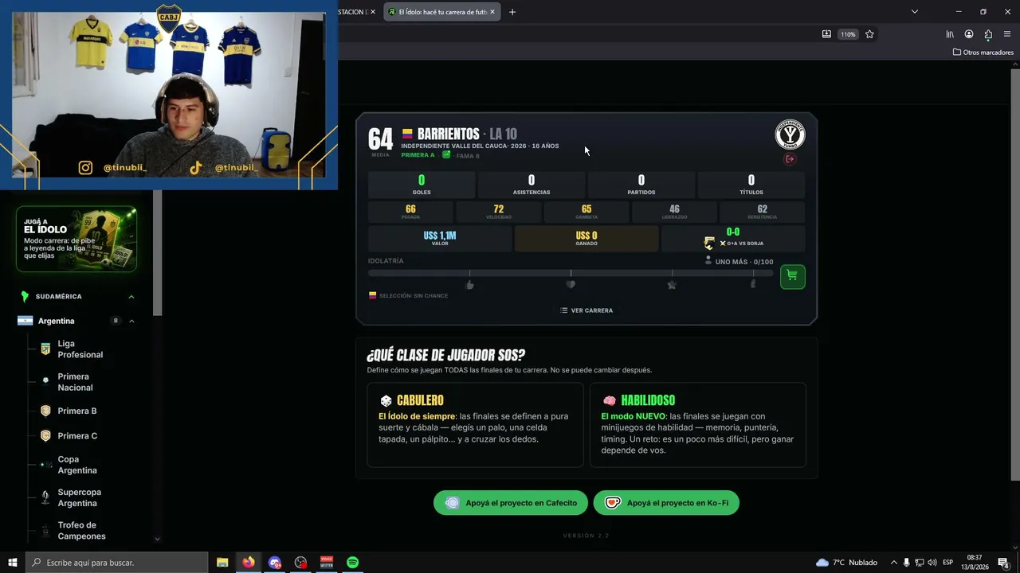Viewport: 1020px width, 573px height.
Task: Click the Títulos stat box
Action: click(751, 185)
